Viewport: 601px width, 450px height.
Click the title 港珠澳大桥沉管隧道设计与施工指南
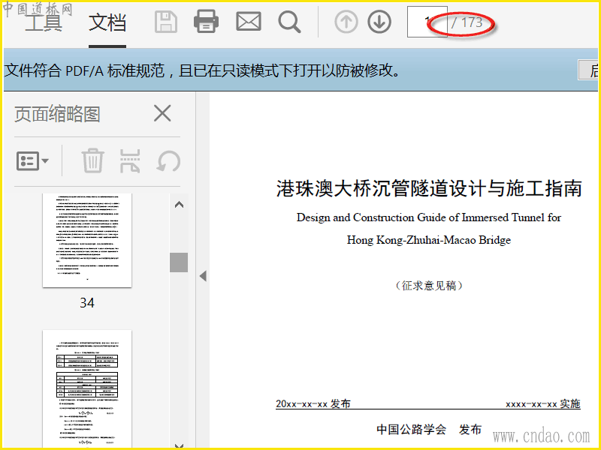429,188
